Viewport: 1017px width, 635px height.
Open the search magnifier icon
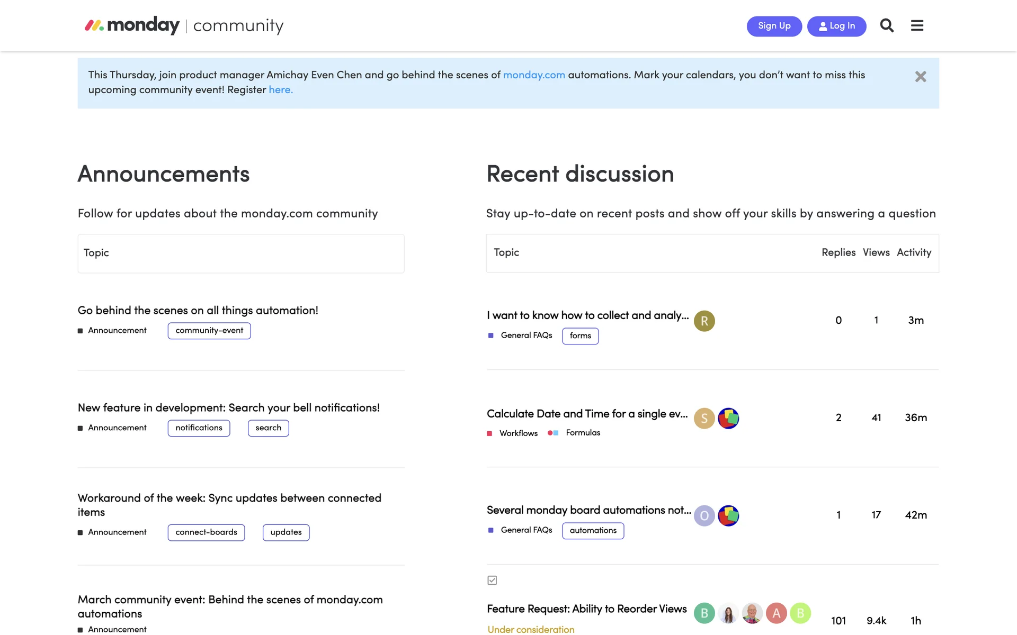coord(887,25)
